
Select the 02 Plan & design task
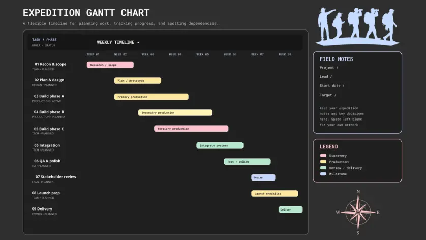(49, 80)
